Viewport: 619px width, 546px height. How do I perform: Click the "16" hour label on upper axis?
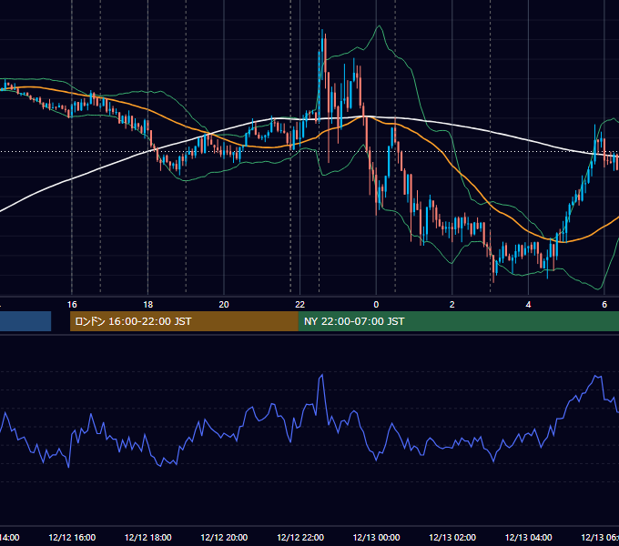(72, 305)
